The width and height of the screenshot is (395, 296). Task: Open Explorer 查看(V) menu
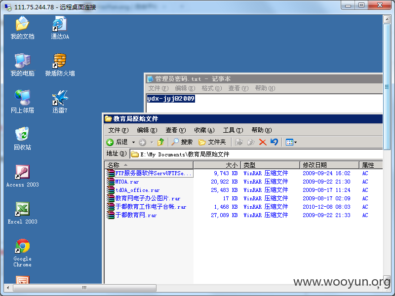click(x=176, y=130)
